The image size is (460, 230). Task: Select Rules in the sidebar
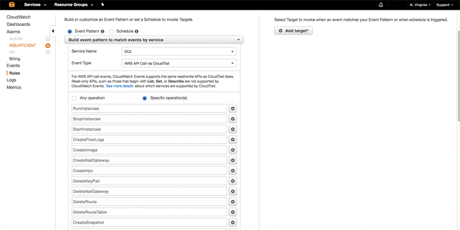pos(15,73)
